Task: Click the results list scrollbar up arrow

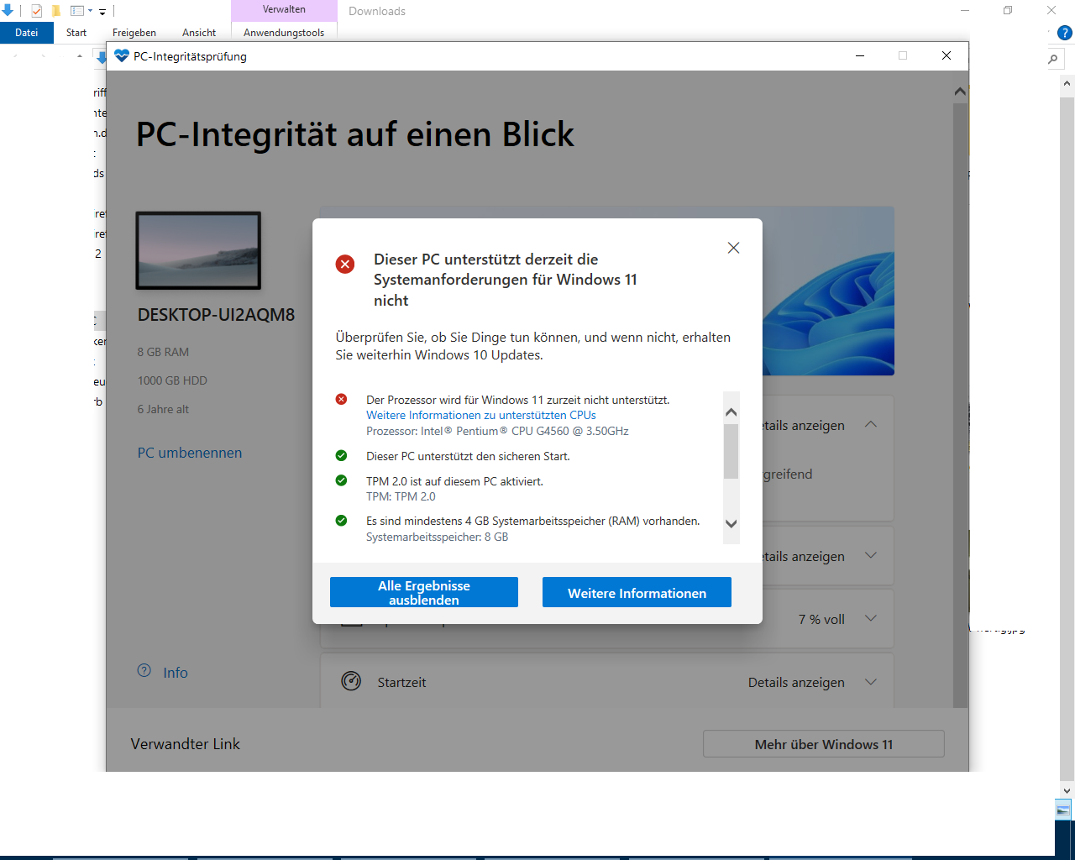Action: coord(731,412)
